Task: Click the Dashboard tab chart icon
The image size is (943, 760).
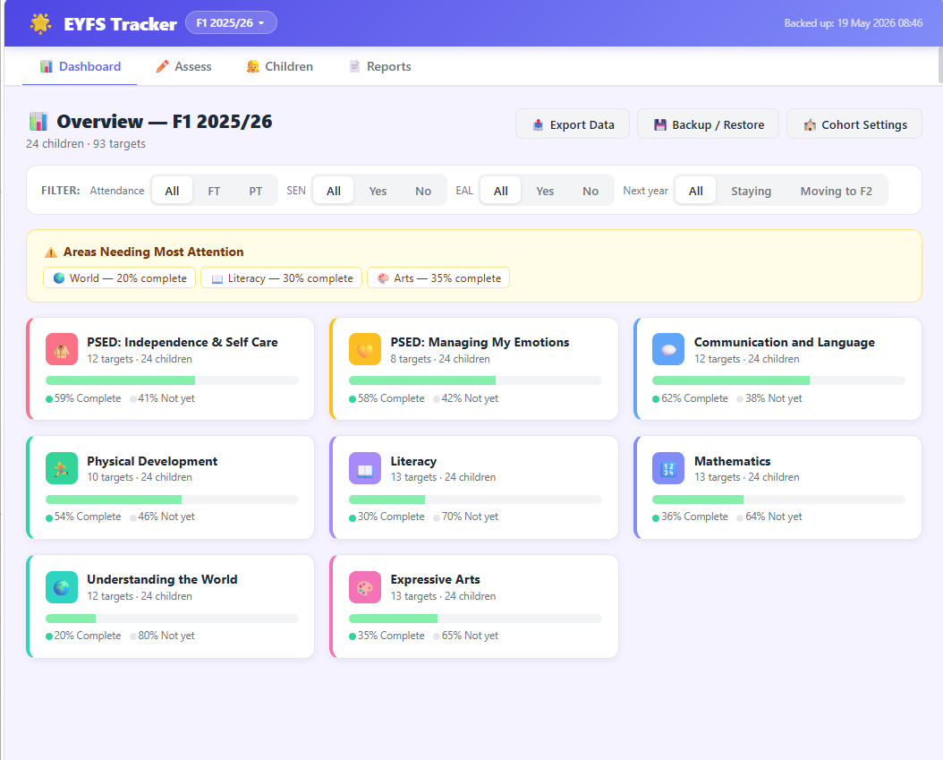Action: point(47,66)
